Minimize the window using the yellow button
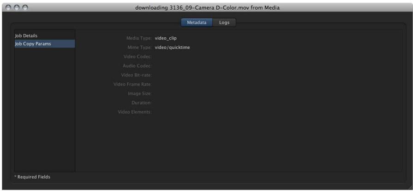 pos(17,8)
